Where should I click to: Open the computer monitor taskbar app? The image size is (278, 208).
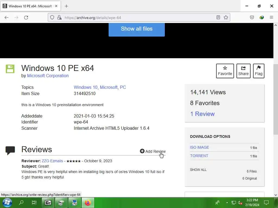click(x=74, y=203)
